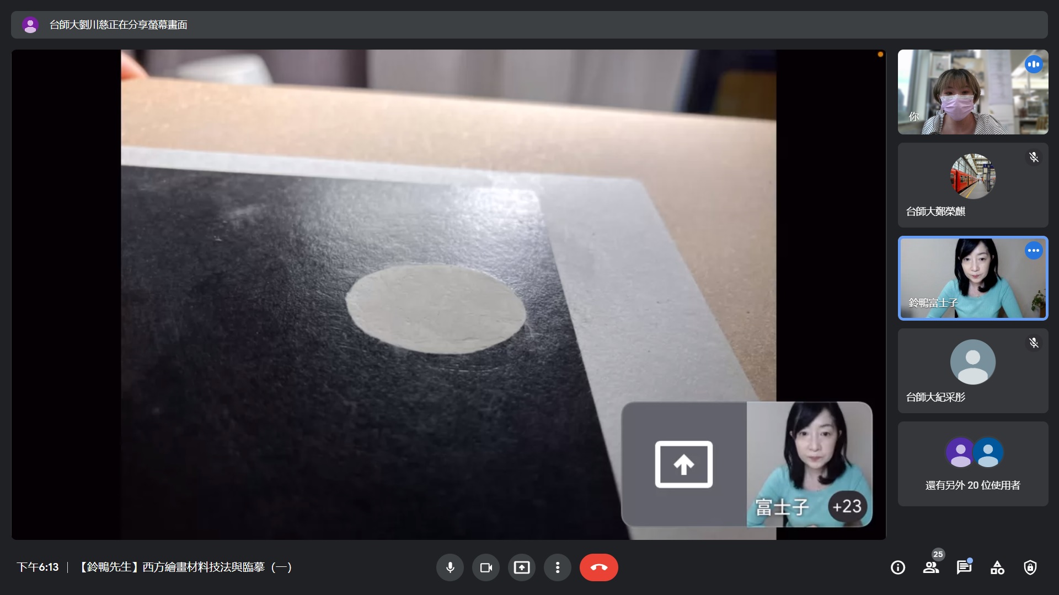The height and width of the screenshot is (595, 1059).
Task: Open more options three-dot menu
Action: 558,567
